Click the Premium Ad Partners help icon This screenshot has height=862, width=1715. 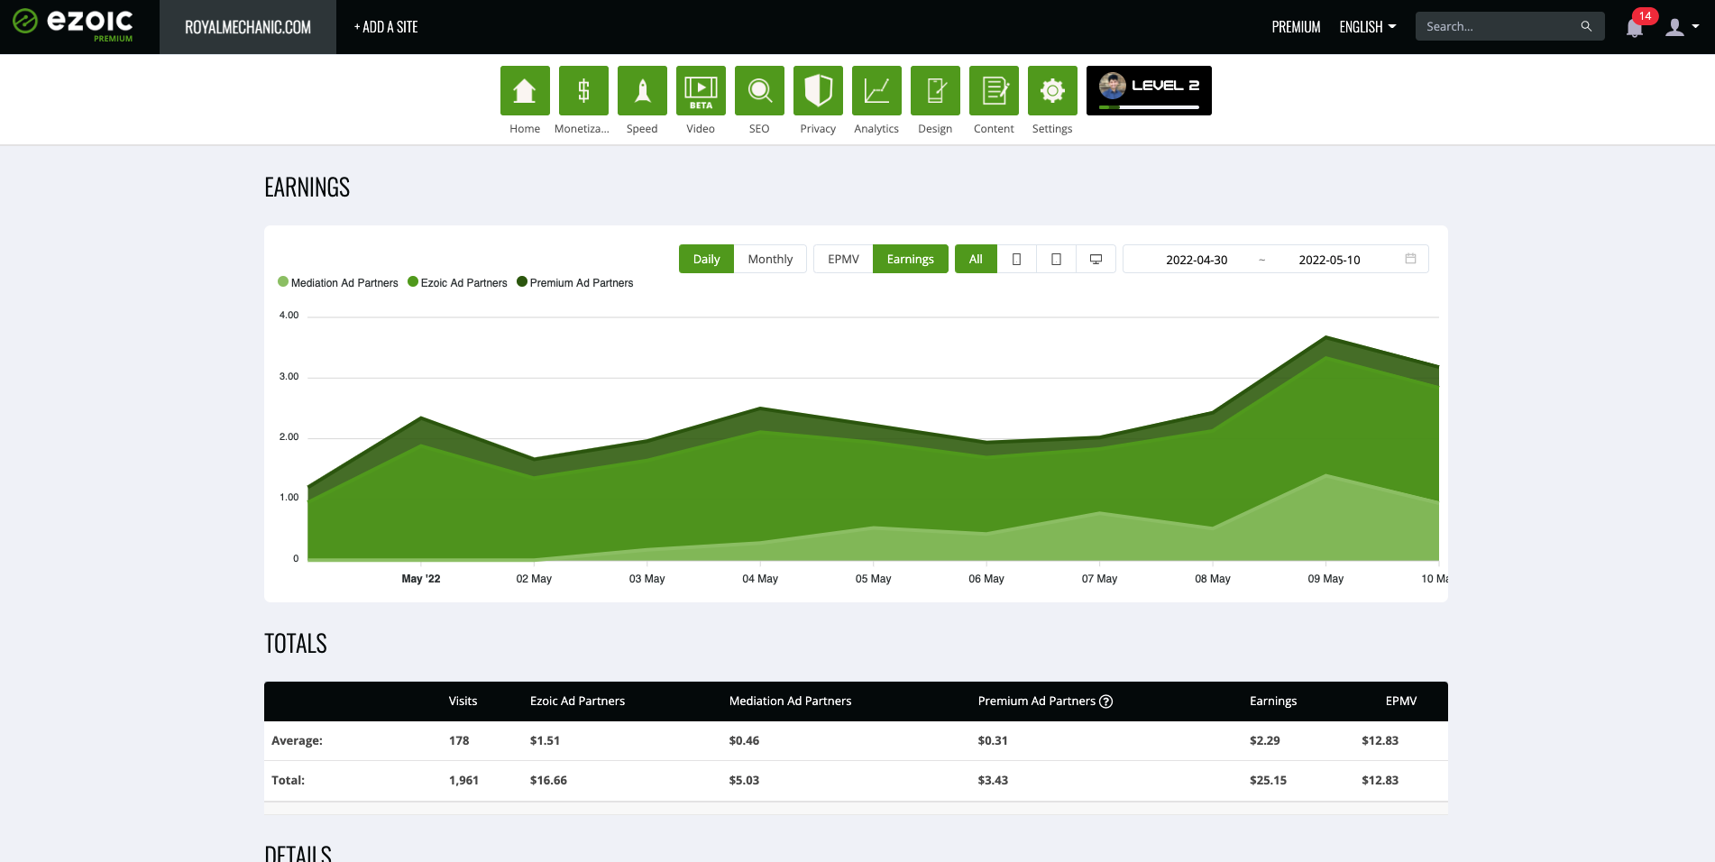click(1106, 702)
